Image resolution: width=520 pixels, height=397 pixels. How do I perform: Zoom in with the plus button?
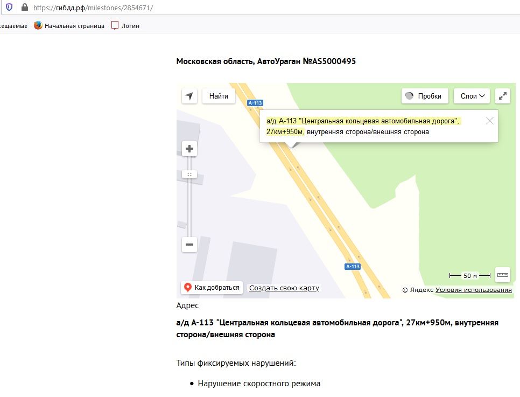(x=189, y=149)
